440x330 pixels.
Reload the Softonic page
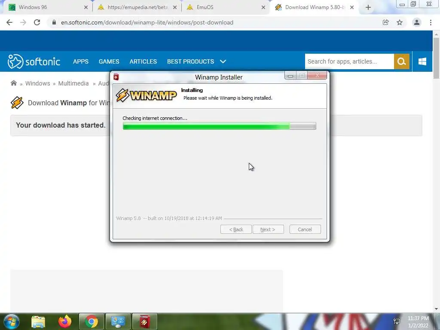tap(37, 22)
